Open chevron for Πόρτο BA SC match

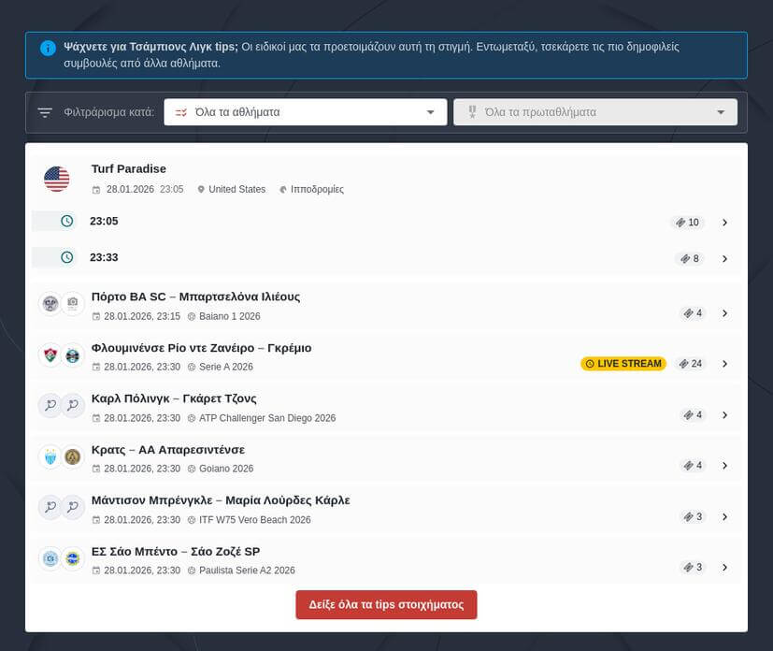tap(724, 313)
